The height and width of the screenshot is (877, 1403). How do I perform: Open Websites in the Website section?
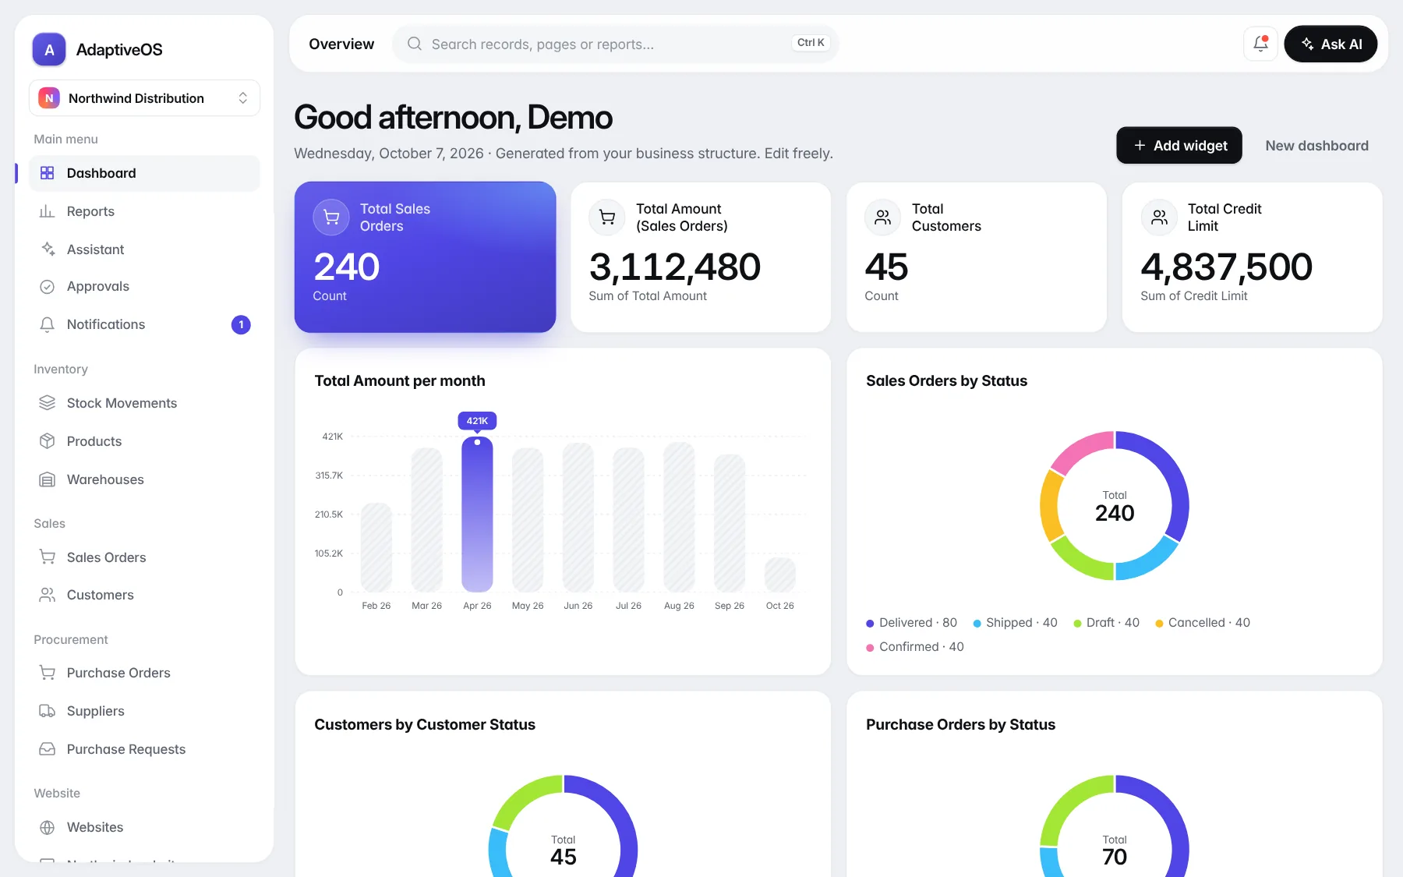[144, 827]
